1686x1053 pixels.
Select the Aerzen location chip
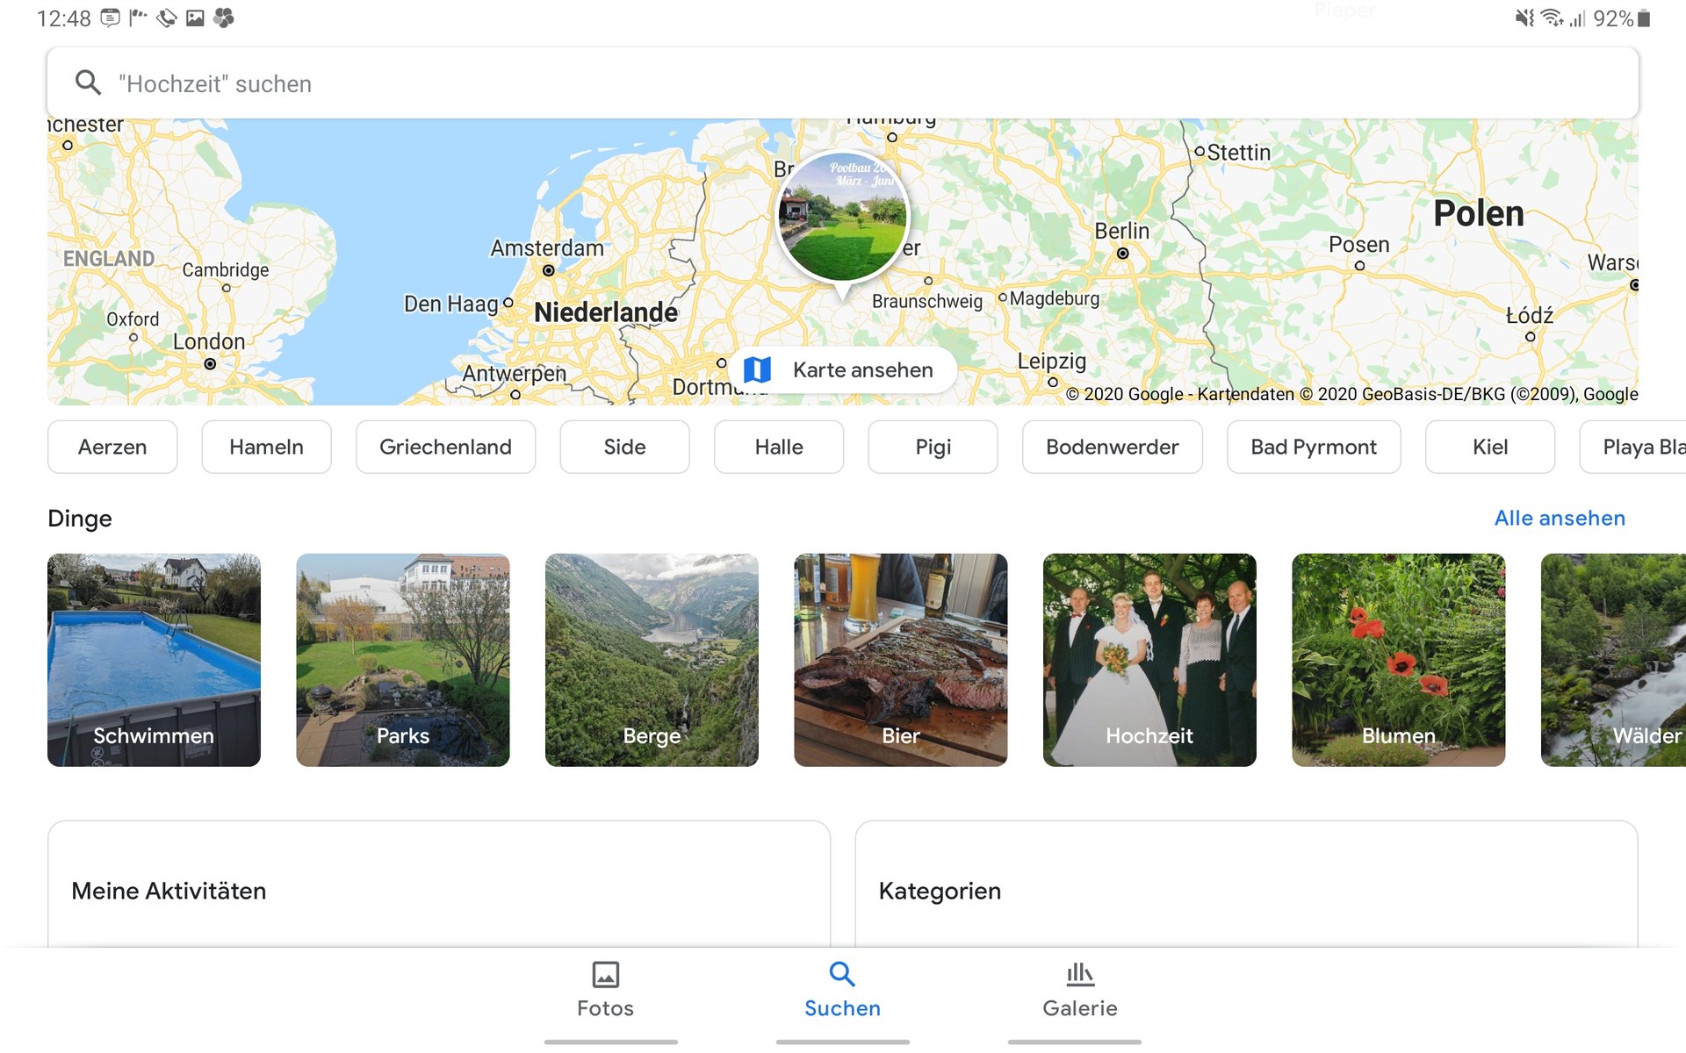[112, 447]
